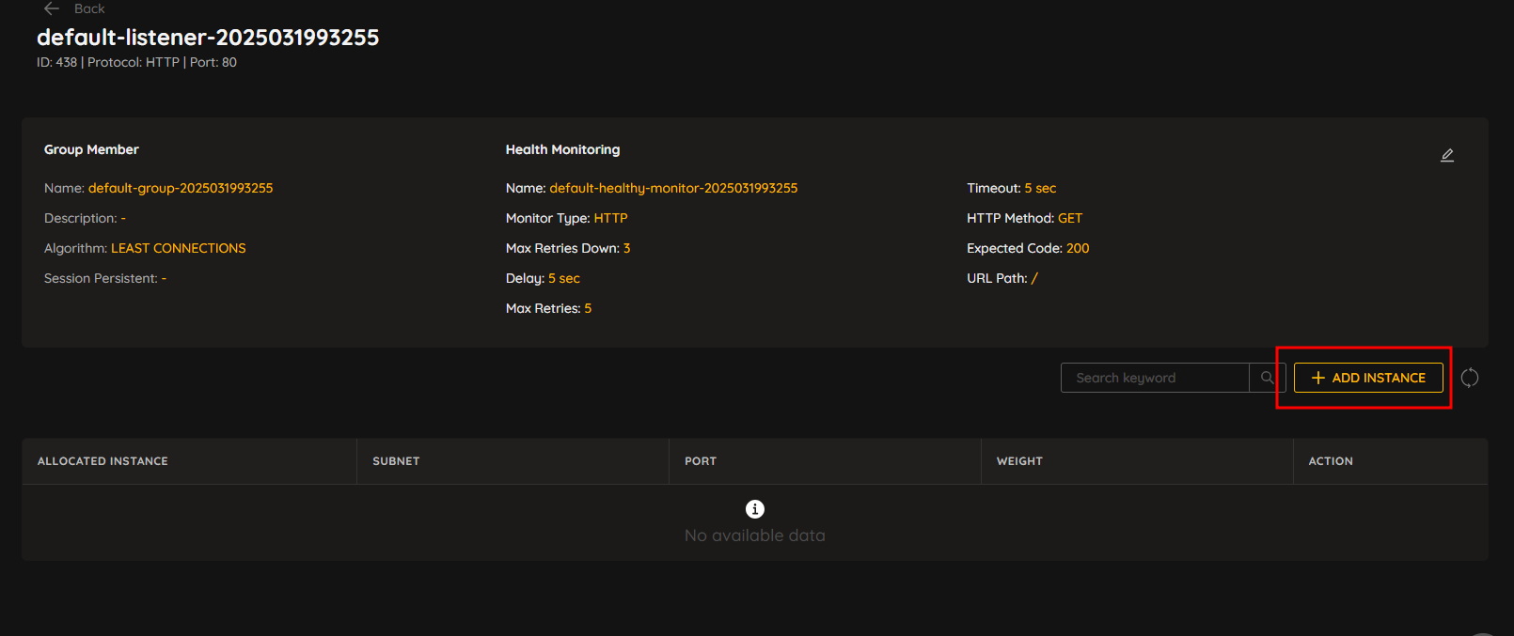Click the Expected Code 200 value

[x=1078, y=248]
